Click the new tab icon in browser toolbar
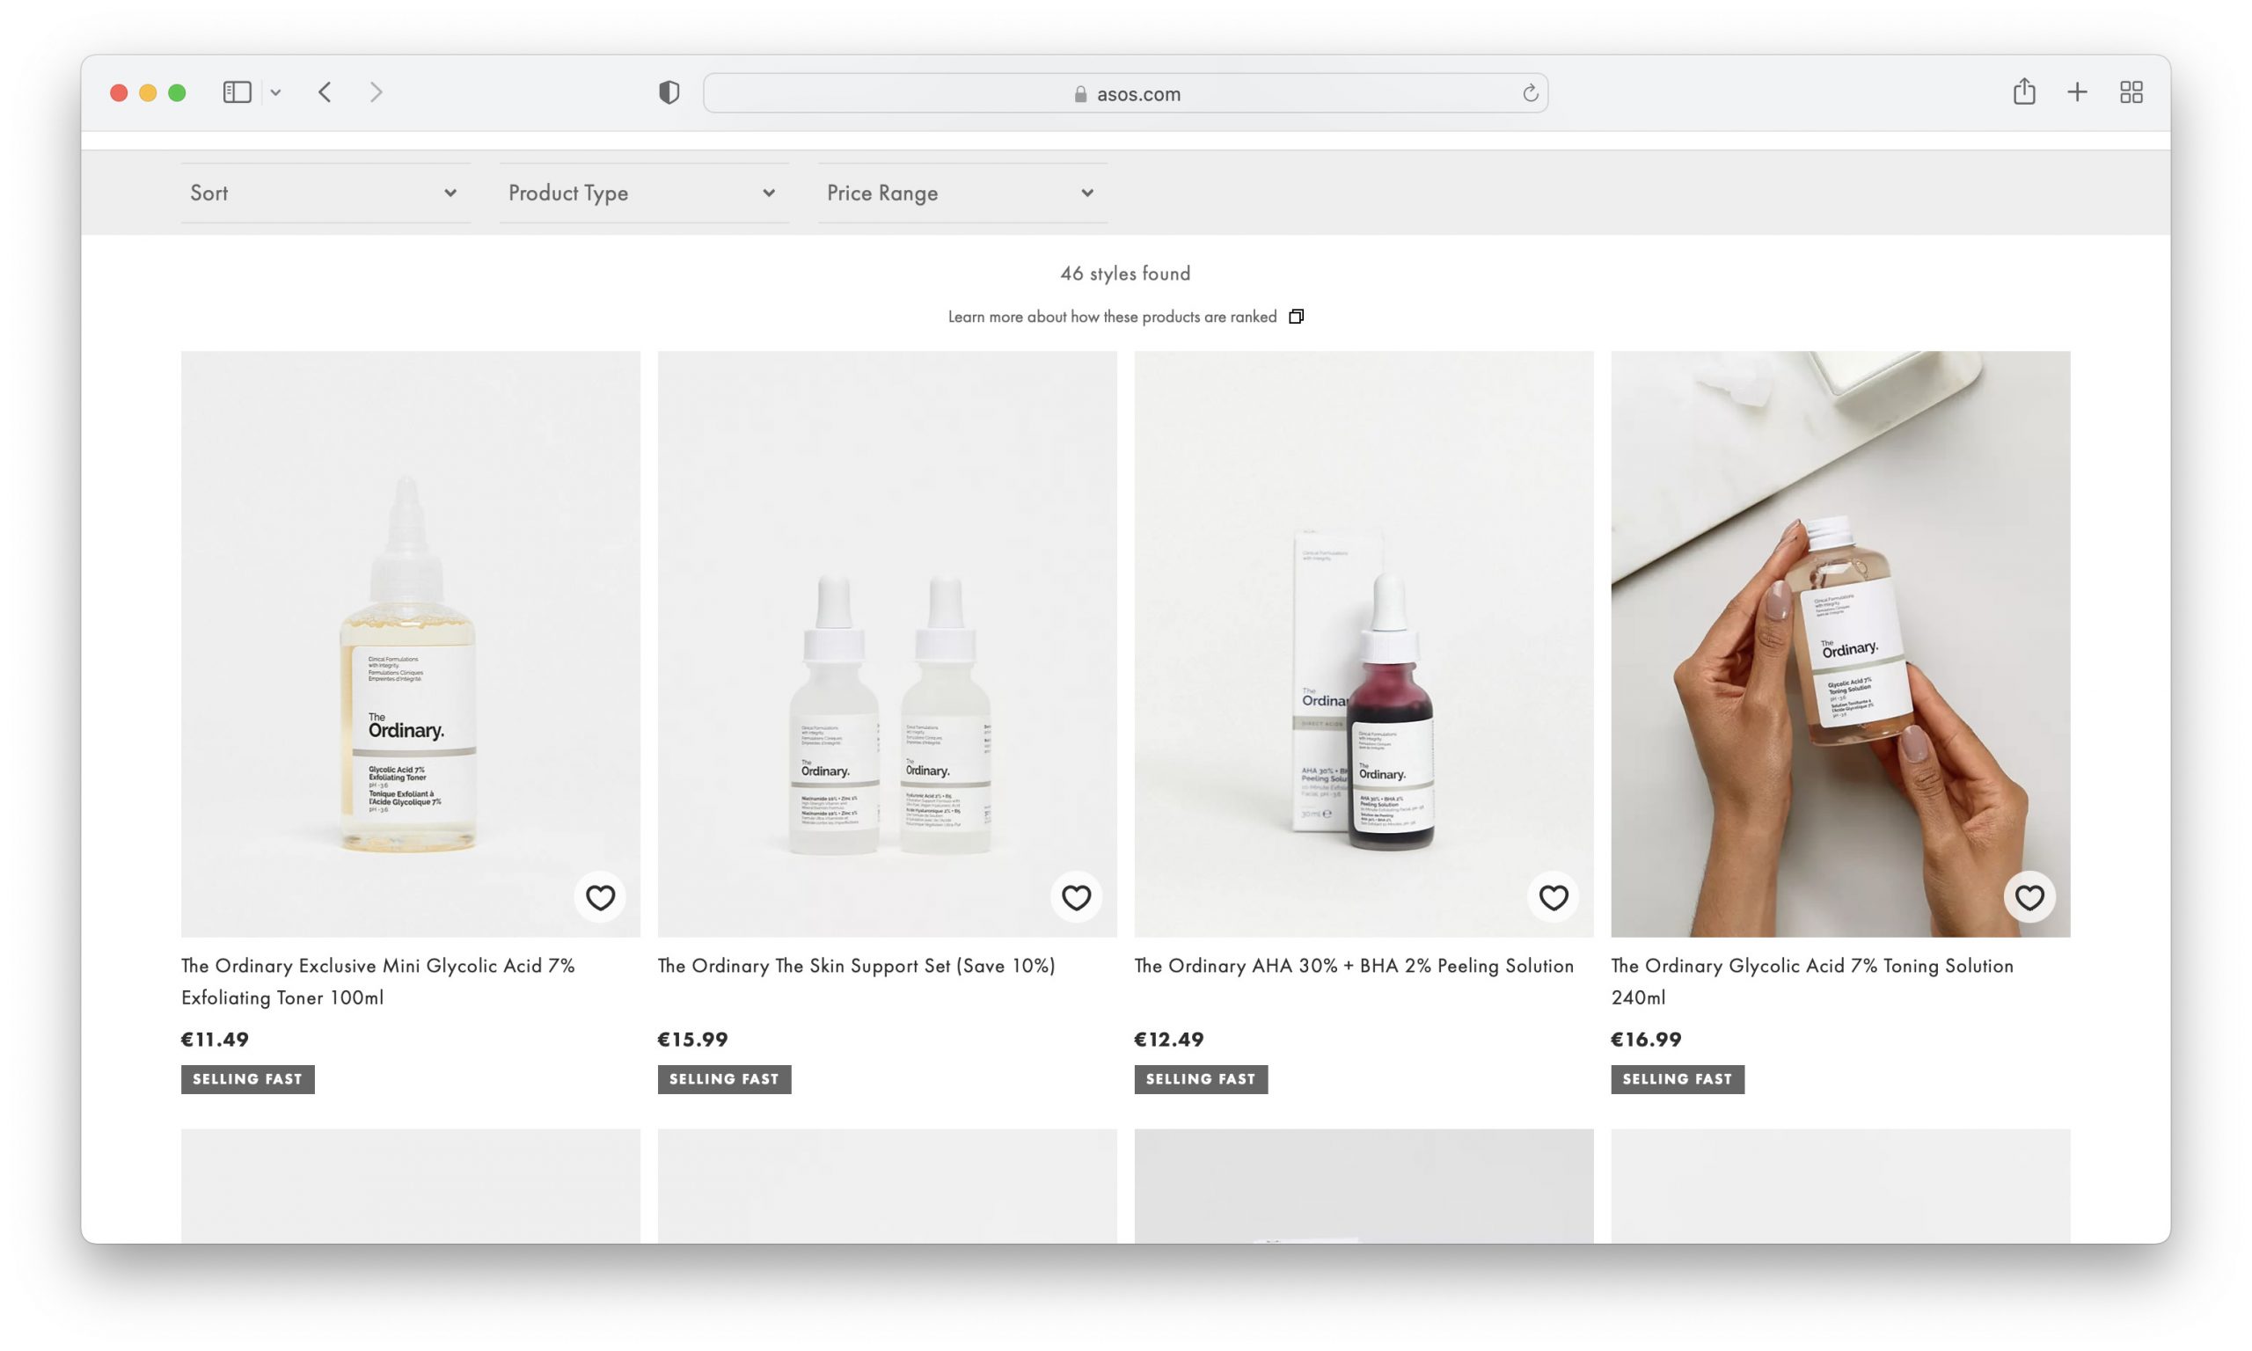The height and width of the screenshot is (1351, 2252). click(2079, 91)
